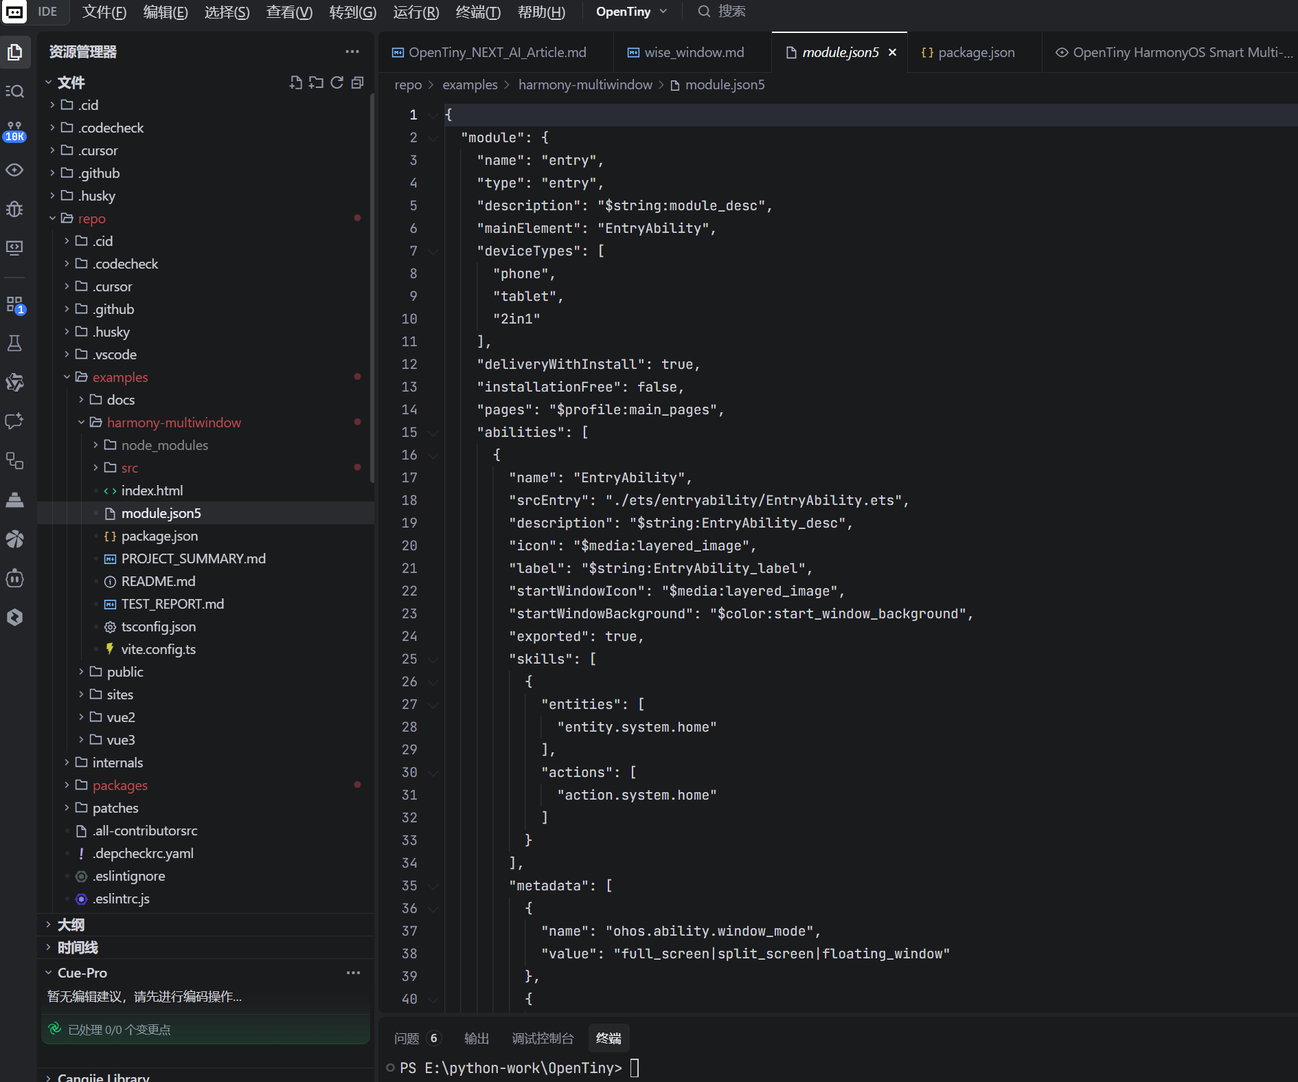
Task: Open extensions icon with badge 1
Action: tap(15, 304)
